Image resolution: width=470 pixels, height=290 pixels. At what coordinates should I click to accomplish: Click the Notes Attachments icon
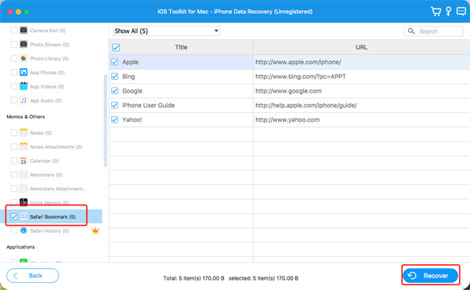pos(23,147)
